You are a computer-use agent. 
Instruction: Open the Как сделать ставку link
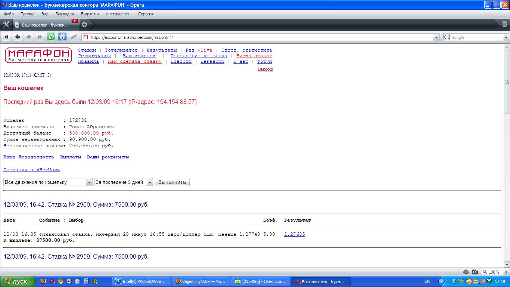click(135, 61)
